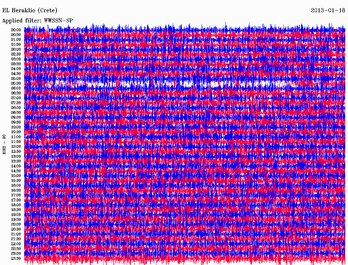The image size is (348, 265).
Task: Select the 04:00 time row label
Action: tap(16, 69)
